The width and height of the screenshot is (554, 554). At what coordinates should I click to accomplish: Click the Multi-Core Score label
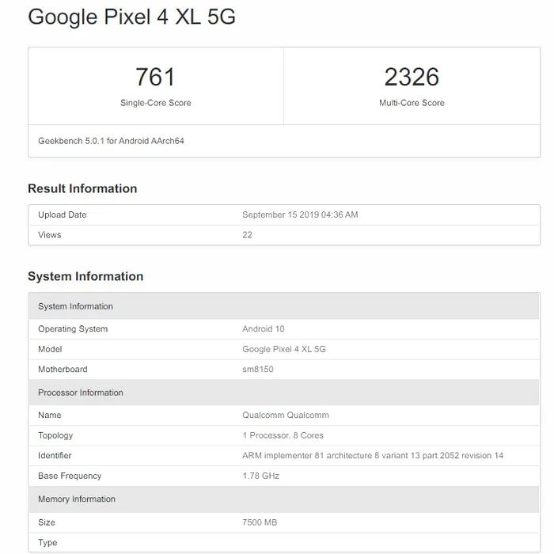(412, 103)
